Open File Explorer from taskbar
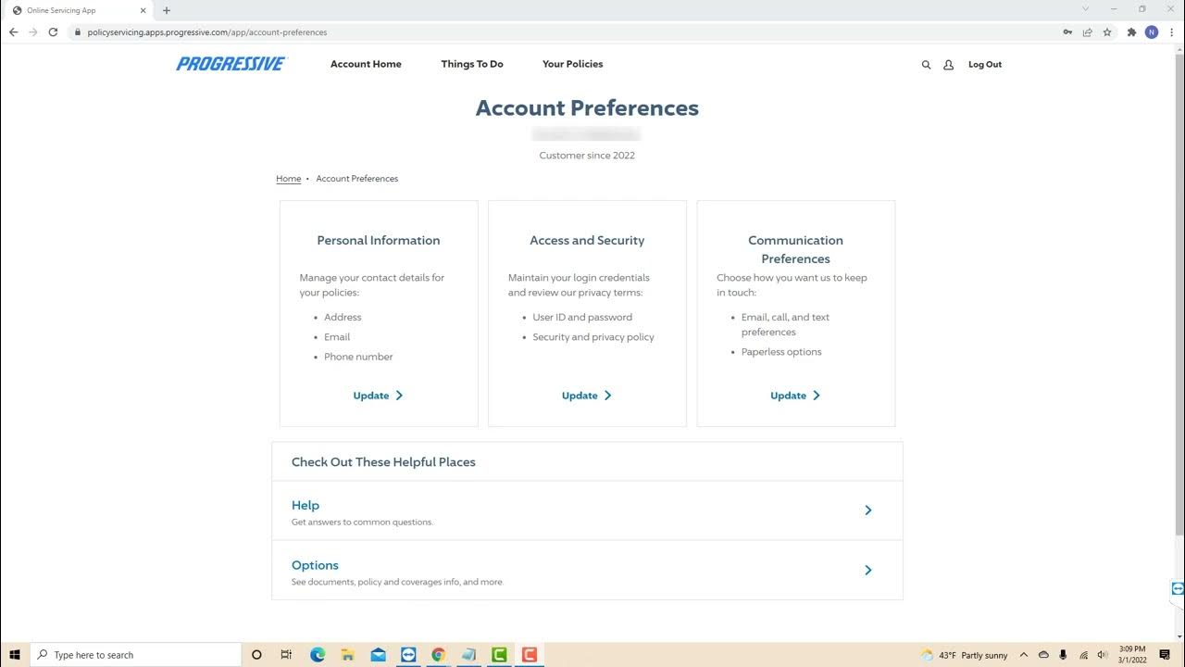The height and width of the screenshot is (667, 1185). pyautogui.click(x=347, y=655)
